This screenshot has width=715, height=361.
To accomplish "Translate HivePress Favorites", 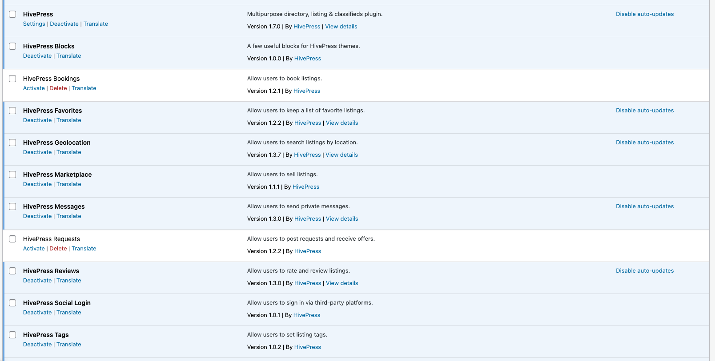I will (x=69, y=120).
